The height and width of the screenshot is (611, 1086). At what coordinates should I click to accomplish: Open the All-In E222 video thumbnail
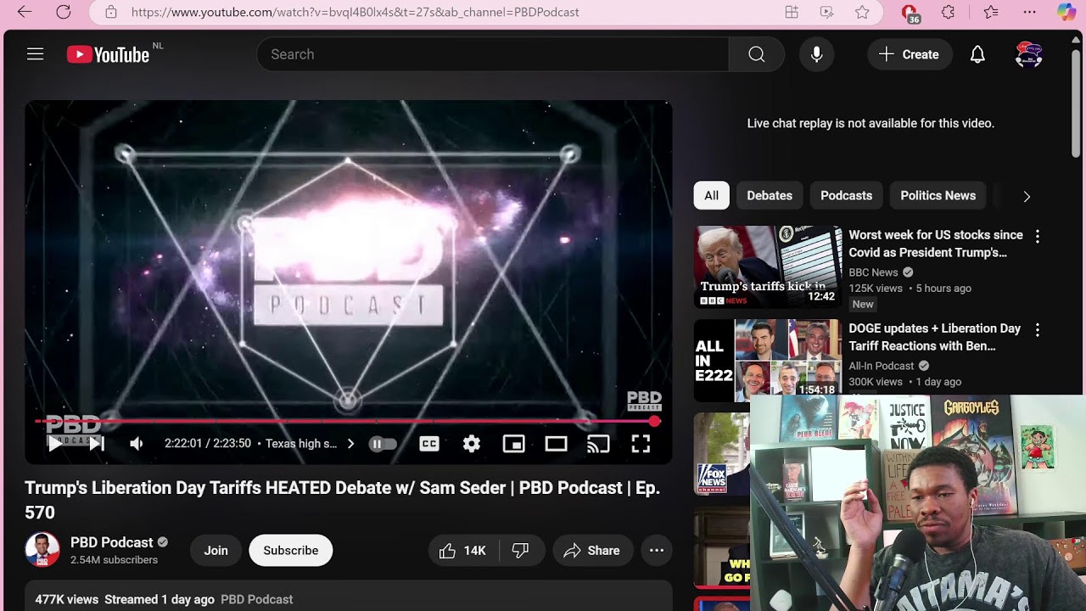[x=767, y=360]
